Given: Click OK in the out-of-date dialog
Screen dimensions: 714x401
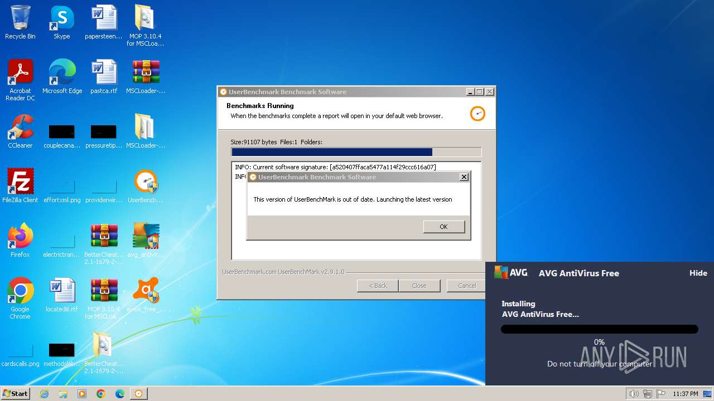Looking at the screenshot, I should click(x=443, y=227).
